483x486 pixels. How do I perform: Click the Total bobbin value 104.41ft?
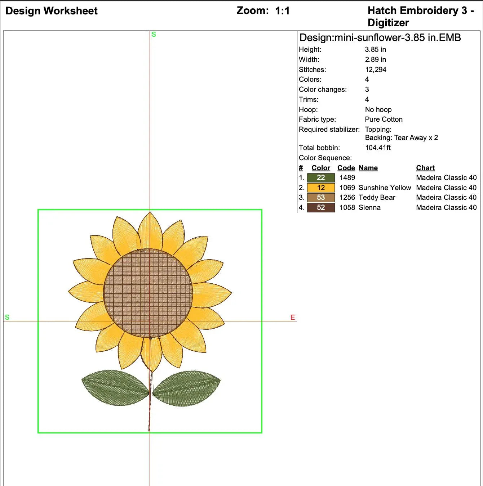(x=378, y=148)
